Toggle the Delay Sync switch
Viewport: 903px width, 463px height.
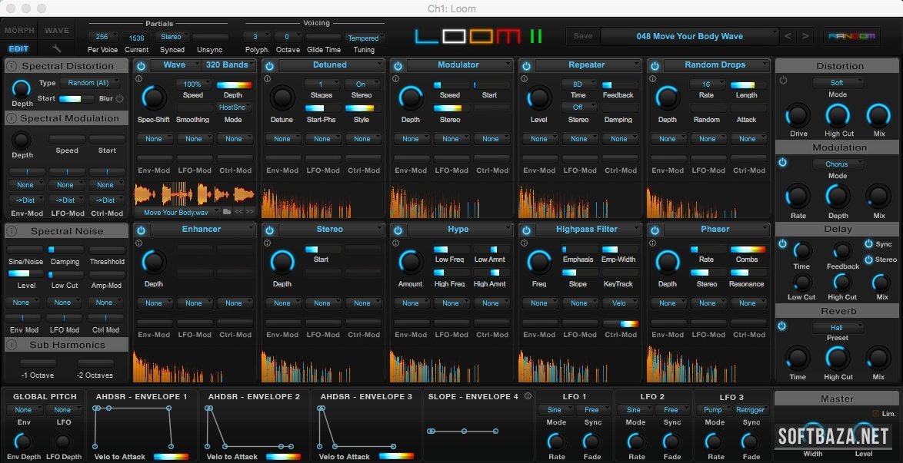(869, 244)
